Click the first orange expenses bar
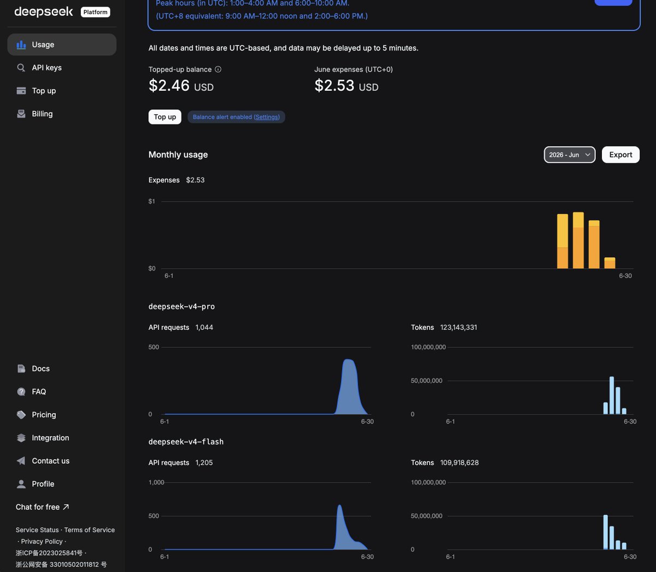This screenshot has height=572, width=656. pyautogui.click(x=563, y=241)
